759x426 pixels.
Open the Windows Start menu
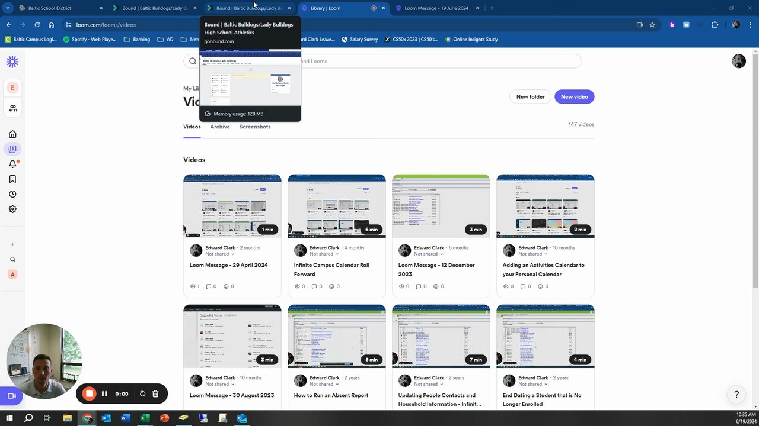9,418
